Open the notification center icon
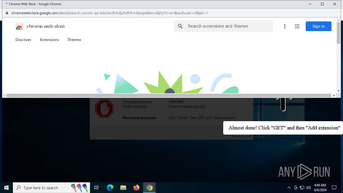Screen dimensions: 343x193 tap(334, 188)
